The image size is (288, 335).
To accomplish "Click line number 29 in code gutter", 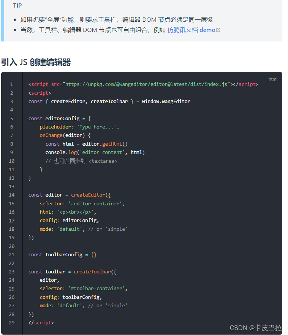I will click(x=11, y=322).
